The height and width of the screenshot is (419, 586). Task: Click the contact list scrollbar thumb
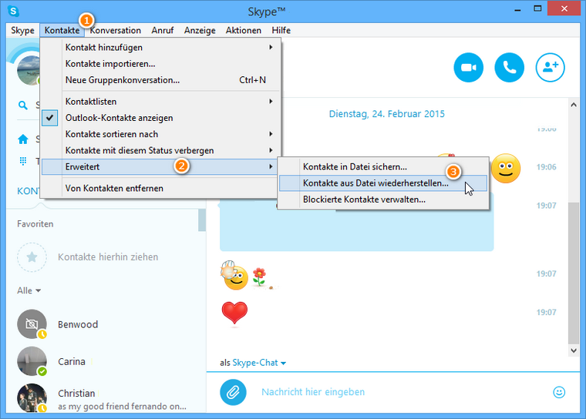(x=202, y=220)
